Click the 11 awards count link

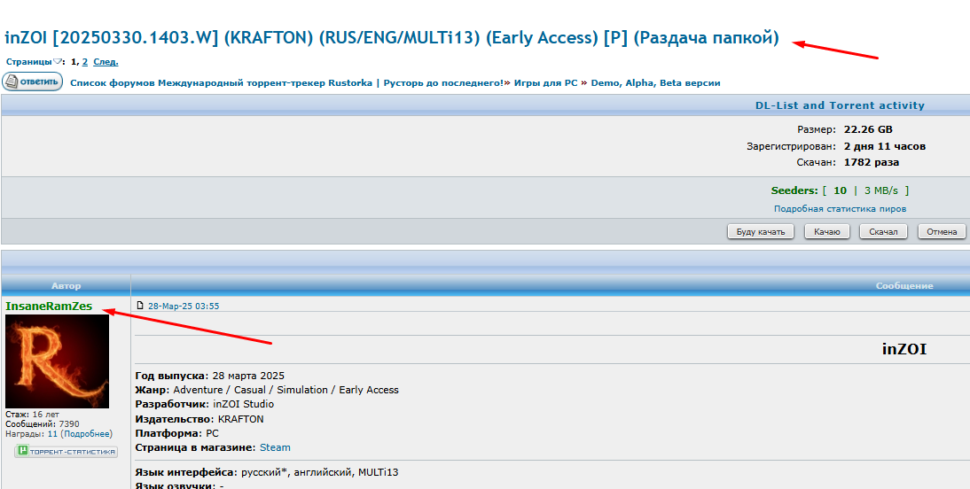(52, 434)
